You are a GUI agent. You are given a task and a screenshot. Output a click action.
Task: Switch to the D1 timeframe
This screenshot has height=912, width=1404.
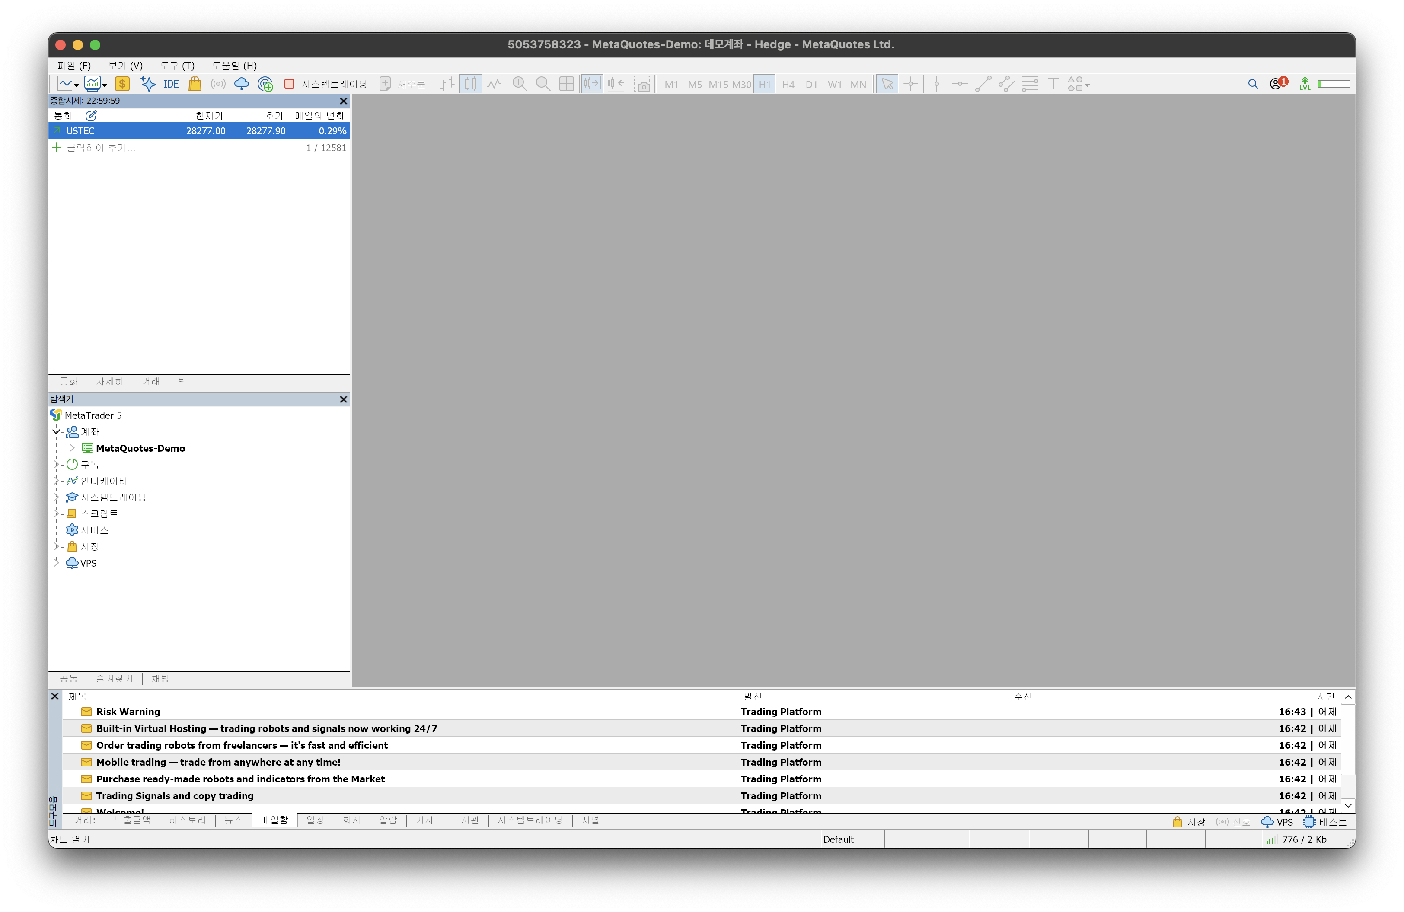[x=812, y=85]
